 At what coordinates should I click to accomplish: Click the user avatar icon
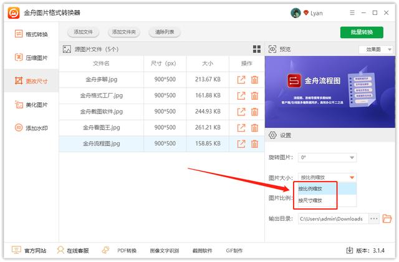[296, 12]
